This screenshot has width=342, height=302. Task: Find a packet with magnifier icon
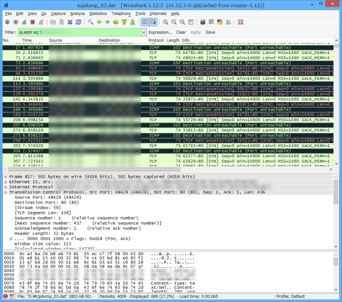pyautogui.click(x=91, y=22)
